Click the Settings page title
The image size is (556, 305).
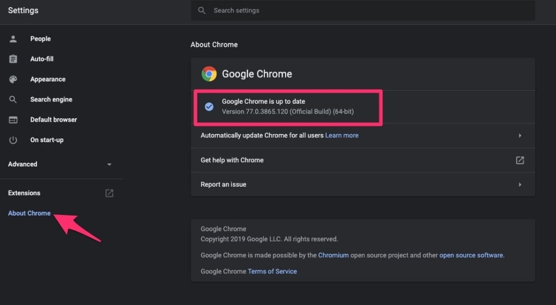click(x=23, y=11)
